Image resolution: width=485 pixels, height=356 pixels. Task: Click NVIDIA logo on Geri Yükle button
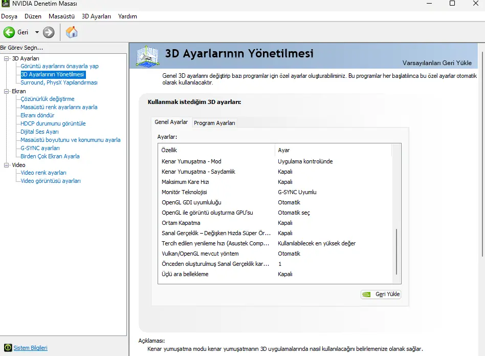pyautogui.click(x=366, y=294)
